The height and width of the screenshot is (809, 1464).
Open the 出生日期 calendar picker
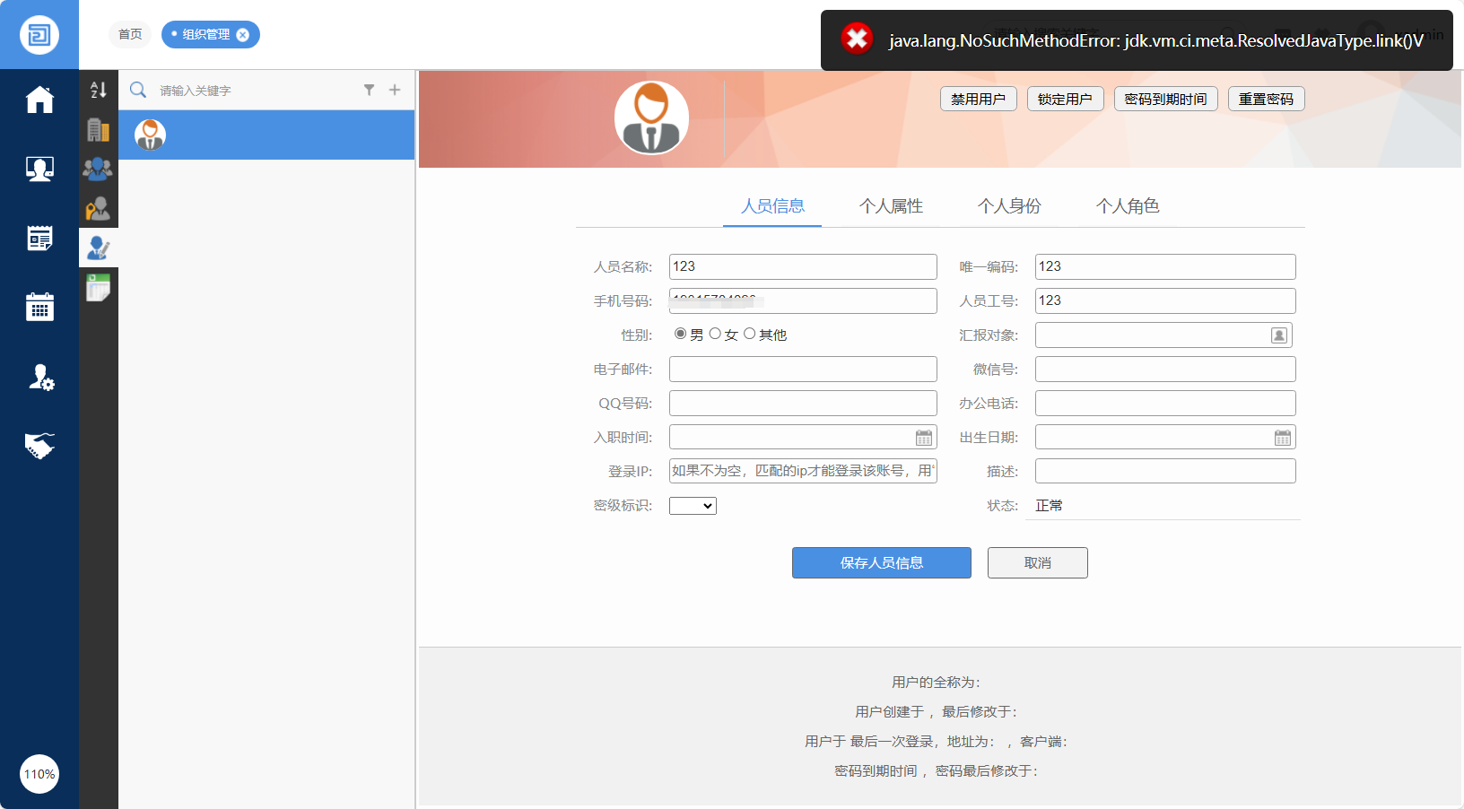[1283, 438]
